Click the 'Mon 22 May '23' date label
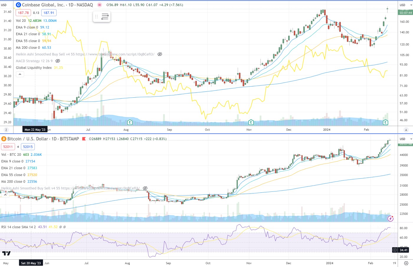The height and width of the screenshot is (267, 413). (x=35, y=130)
